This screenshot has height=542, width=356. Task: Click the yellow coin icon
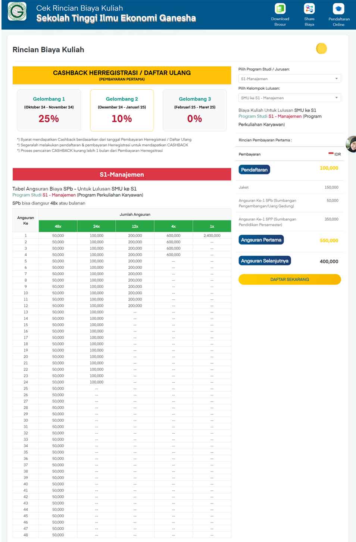click(x=321, y=49)
